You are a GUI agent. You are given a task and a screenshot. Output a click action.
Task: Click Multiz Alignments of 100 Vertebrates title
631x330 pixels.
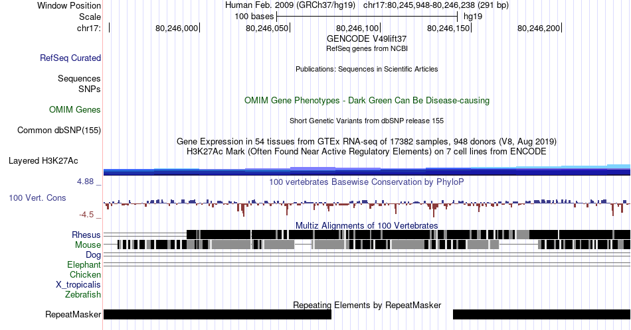click(x=367, y=225)
